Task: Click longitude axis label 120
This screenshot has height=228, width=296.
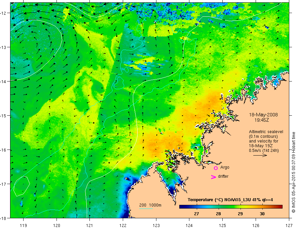Action: [x=57, y=225]
